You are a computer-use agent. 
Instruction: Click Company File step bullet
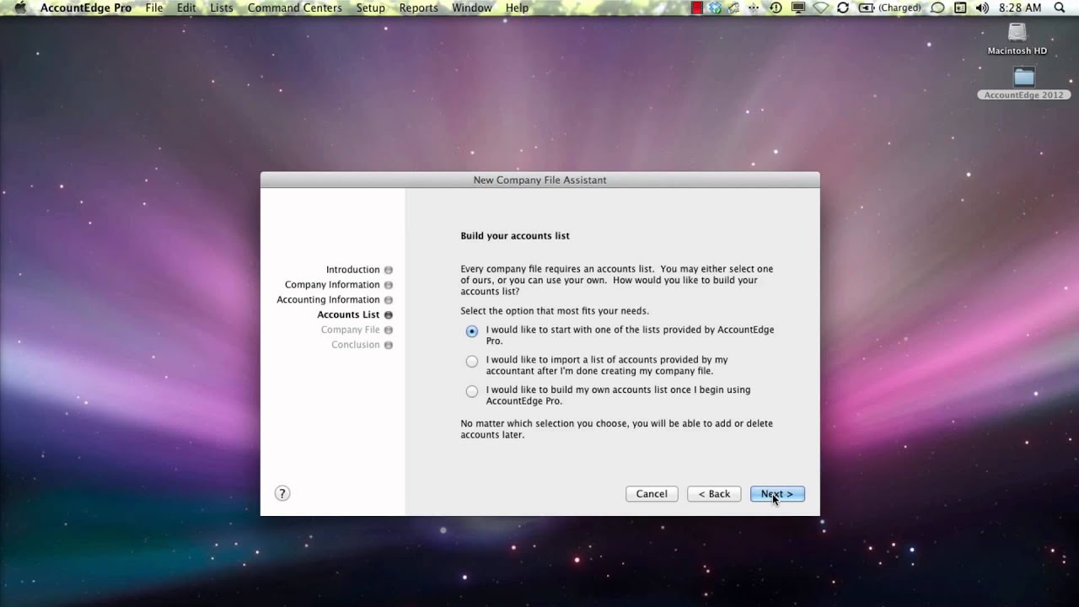[x=389, y=330]
